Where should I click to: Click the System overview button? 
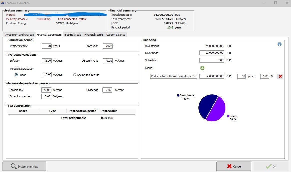pos(24,167)
